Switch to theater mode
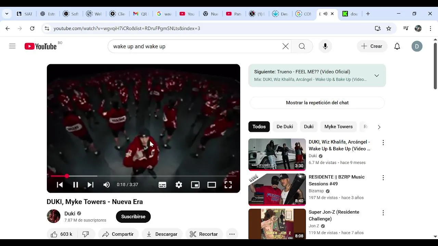 [211, 185]
